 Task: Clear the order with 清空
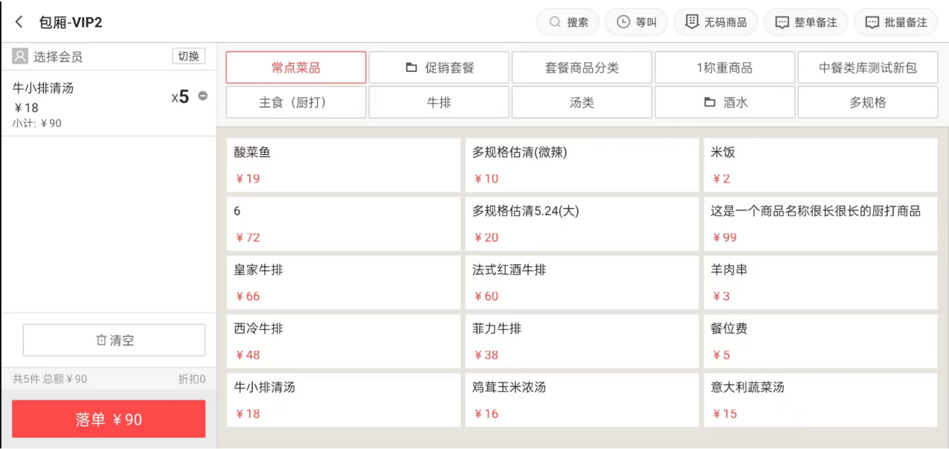[x=114, y=340]
